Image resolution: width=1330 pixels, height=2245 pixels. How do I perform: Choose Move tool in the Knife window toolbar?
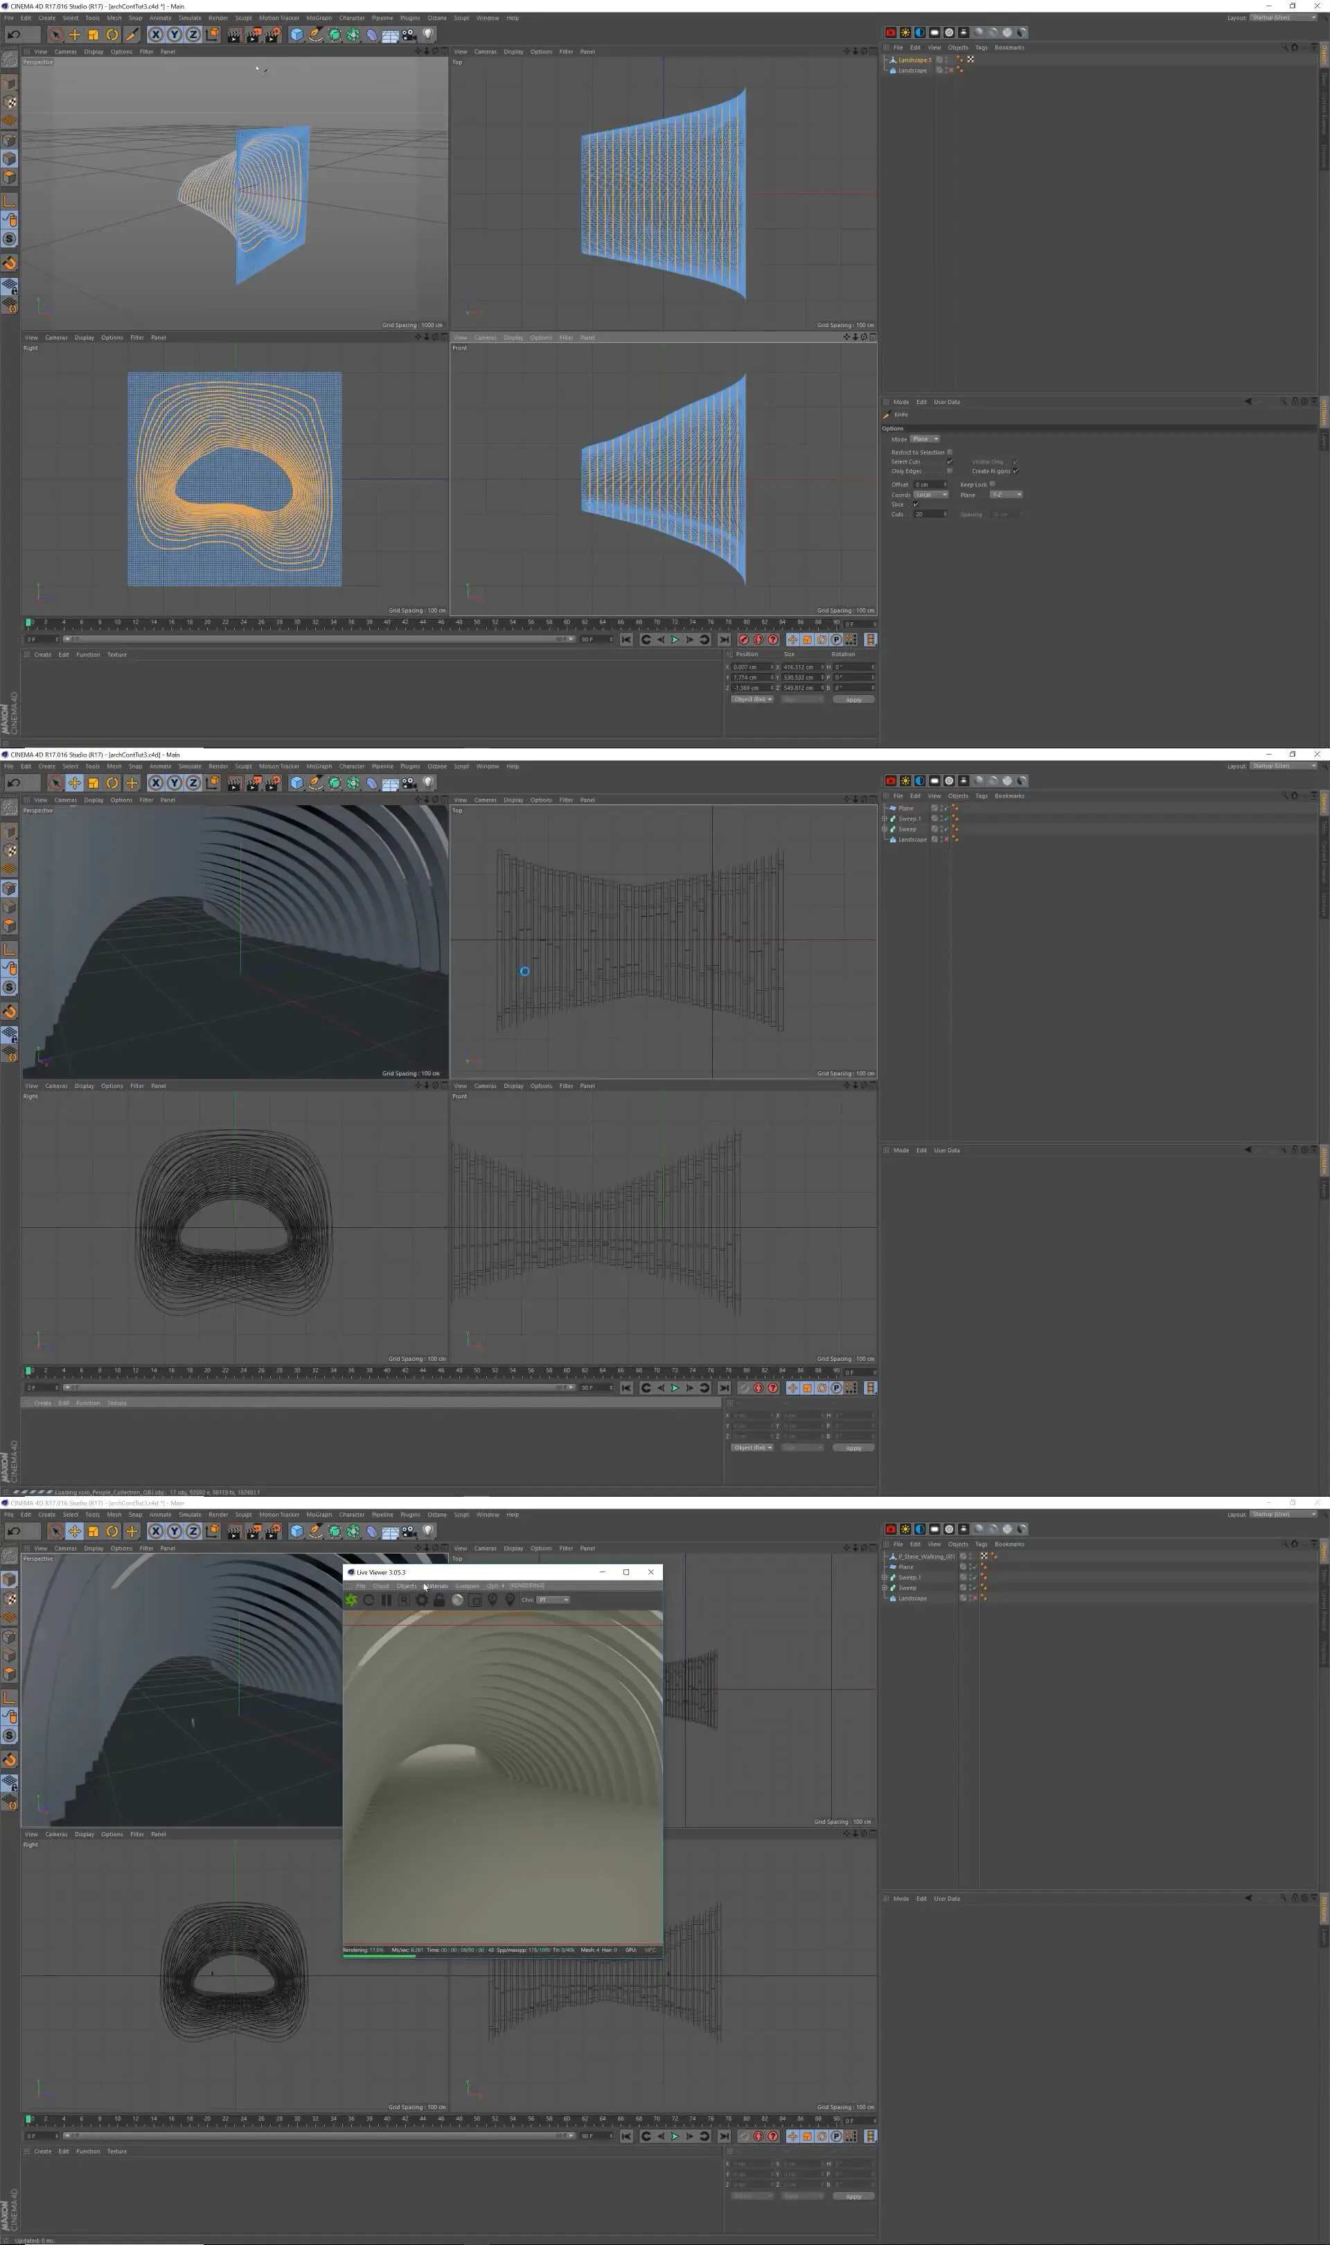[74, 35]
